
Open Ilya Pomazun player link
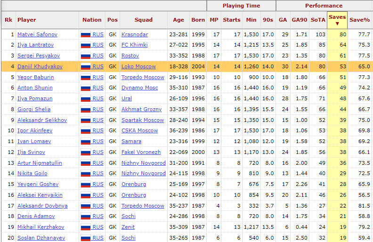35,98
